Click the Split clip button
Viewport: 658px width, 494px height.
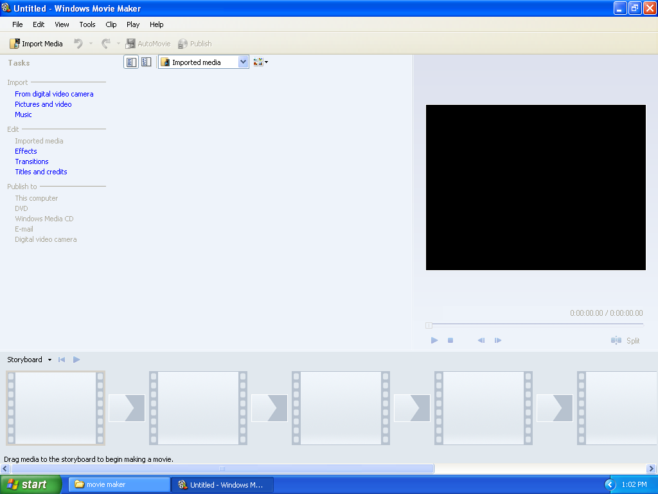pyautogui.click(x=625, y=341)
